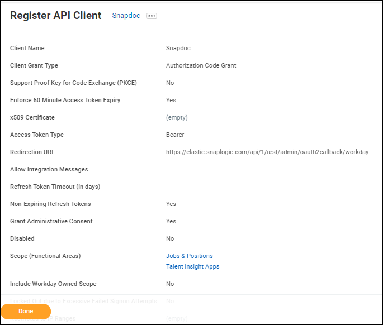Screen dimensions: 383x325
Task: Select Yes value for Grant Administrative Consent
Action: coord(171,221)
